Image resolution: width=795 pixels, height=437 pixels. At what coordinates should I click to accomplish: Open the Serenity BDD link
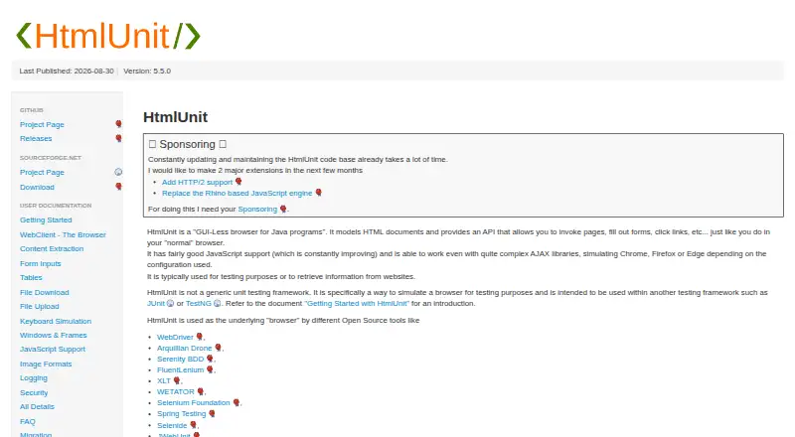[x=181, y=359]
